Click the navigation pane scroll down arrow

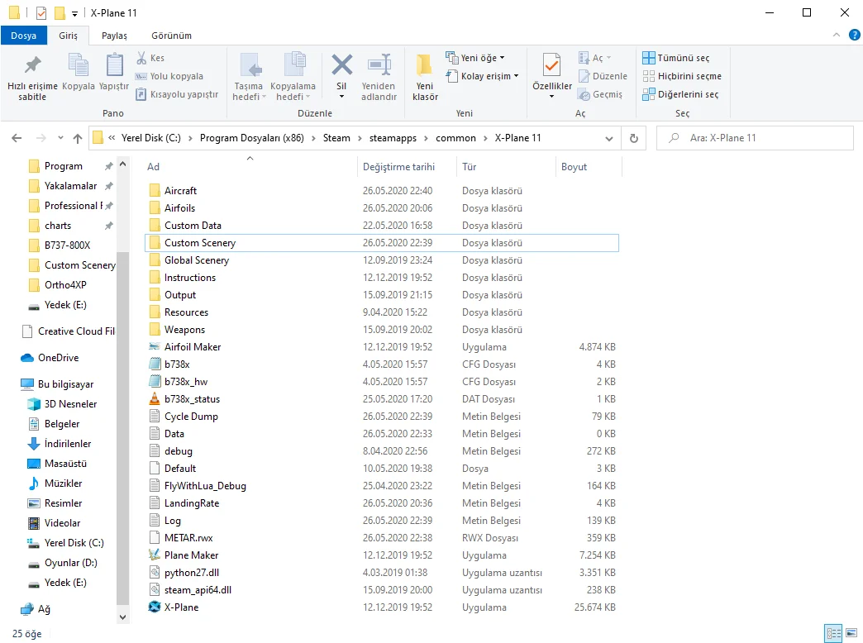click(122, 617)
